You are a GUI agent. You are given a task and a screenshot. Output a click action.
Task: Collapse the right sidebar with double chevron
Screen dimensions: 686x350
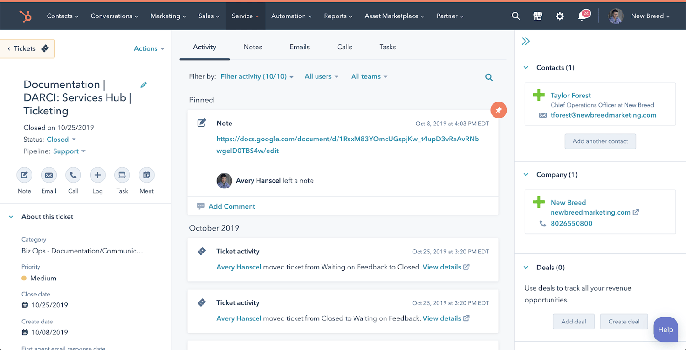pos(525,41)
